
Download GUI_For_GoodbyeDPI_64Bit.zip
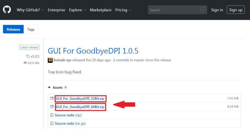pos(80,107)
